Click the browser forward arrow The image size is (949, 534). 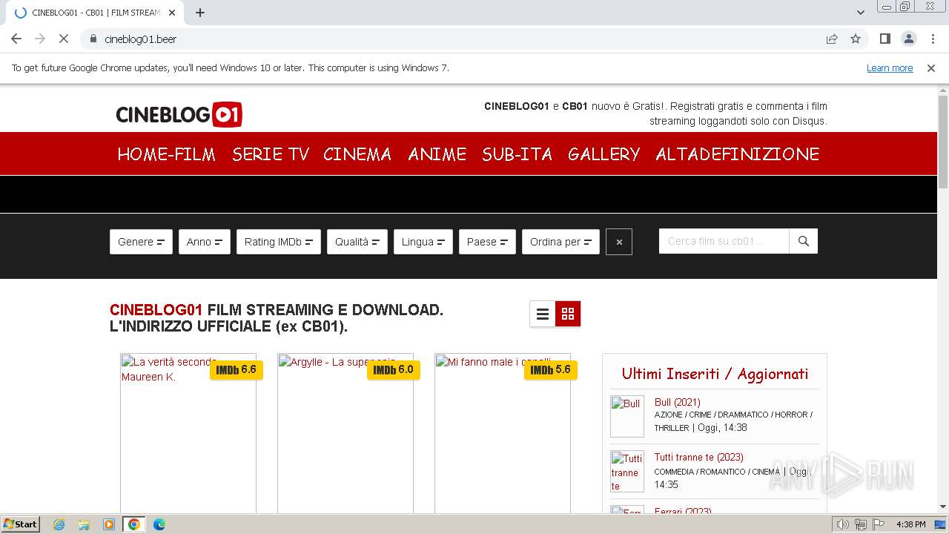[40, 39]
